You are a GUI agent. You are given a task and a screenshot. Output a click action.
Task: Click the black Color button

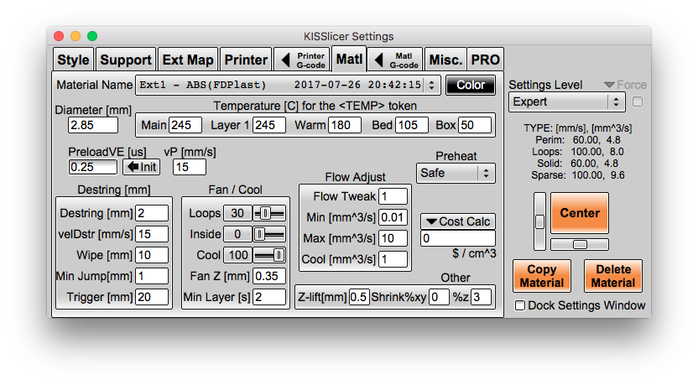click(x=470, y=85)
